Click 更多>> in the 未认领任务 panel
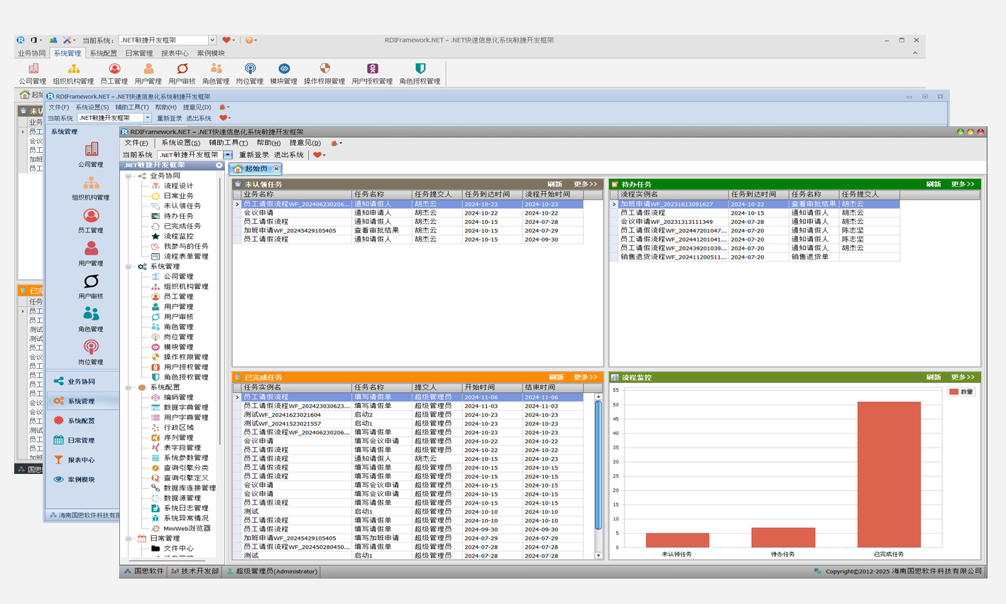1006x604 pixels. coord(585,184)
